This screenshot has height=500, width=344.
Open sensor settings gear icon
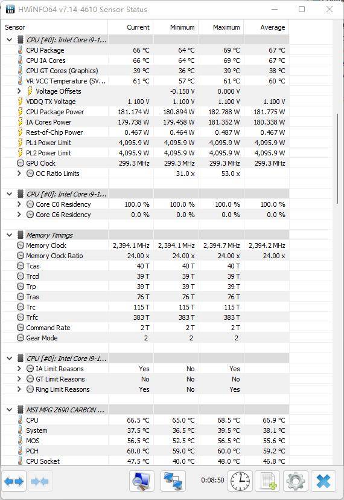coord(295,481)
